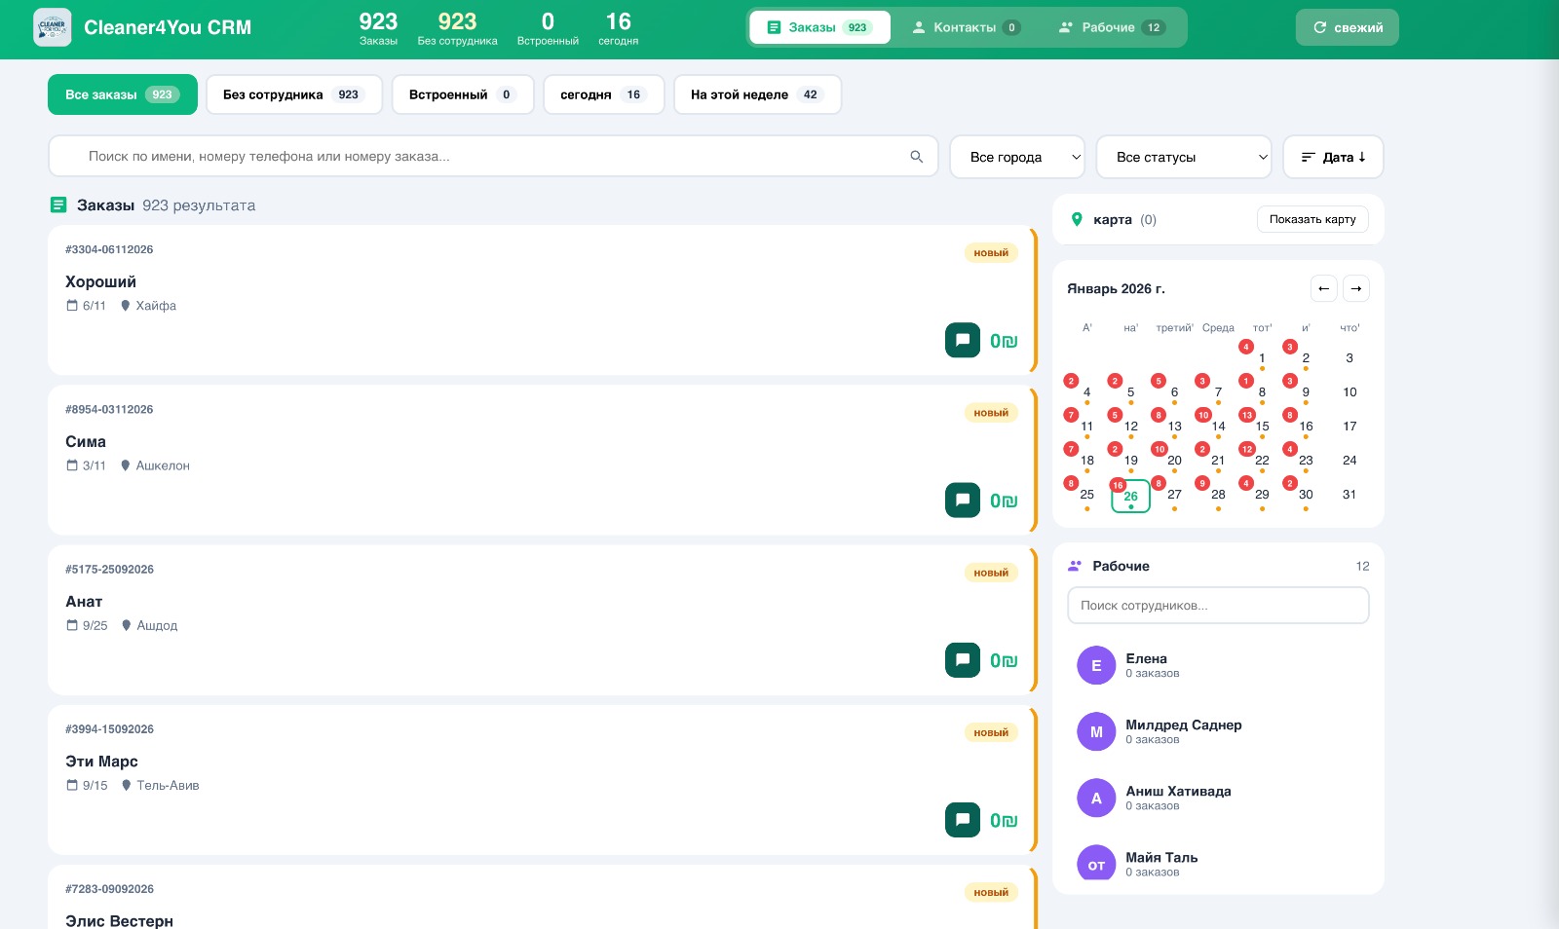Select worker Милдред Саднер

coord(1218,731)
